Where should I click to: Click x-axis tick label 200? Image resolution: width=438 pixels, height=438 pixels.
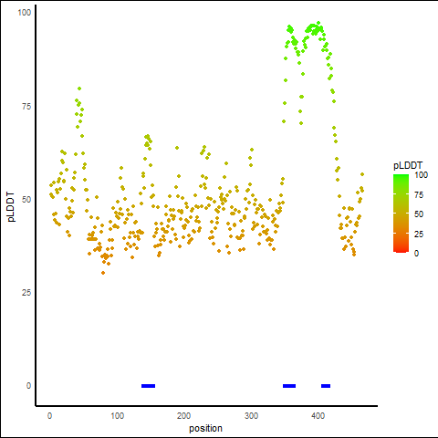[x=183, y=415]
